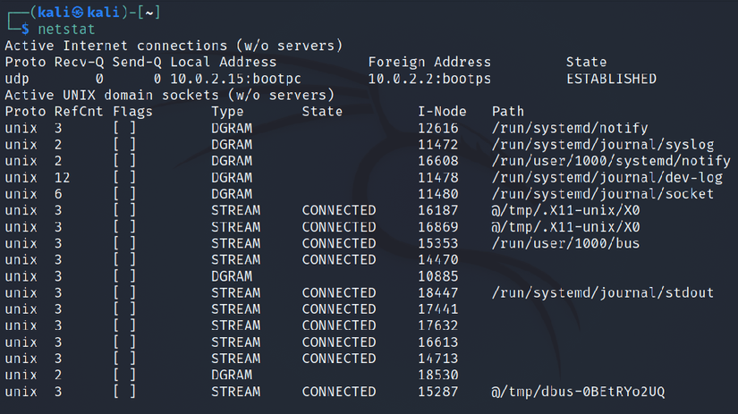Click the /run/systemd/journal/socket path
Image resolution: width=738 pixels, height=414 pixels.
tap(603, 194)
